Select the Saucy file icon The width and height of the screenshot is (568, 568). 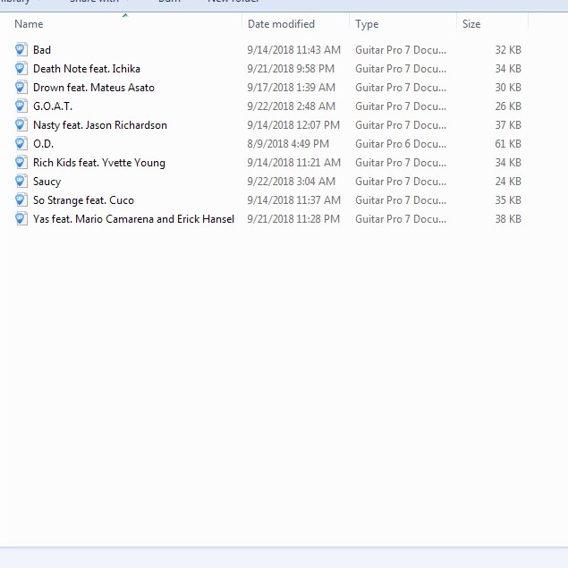click(x=21, y=181)
